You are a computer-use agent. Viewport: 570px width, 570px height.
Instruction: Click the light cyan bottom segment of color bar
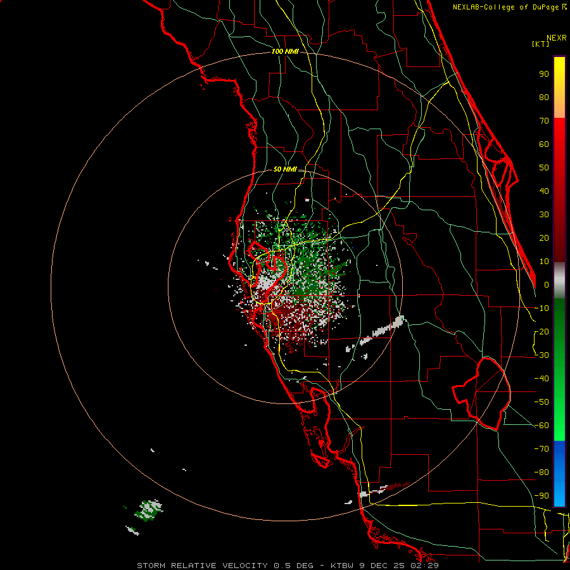click(559, 495)
